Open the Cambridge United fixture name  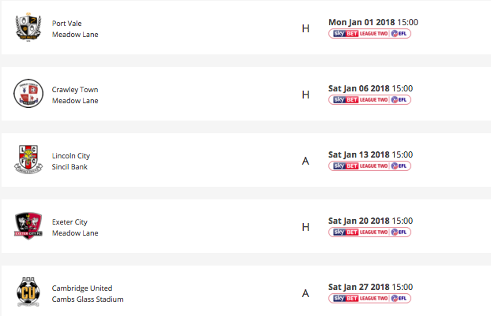82,288
